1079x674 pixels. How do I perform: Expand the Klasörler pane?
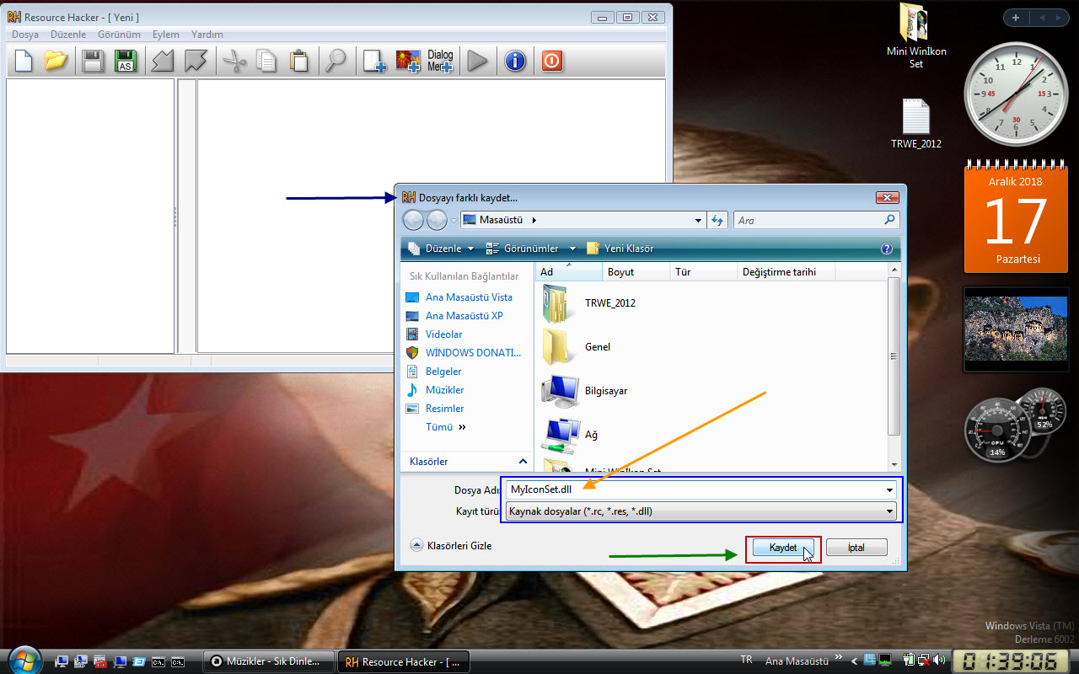(x=523, y=462)
